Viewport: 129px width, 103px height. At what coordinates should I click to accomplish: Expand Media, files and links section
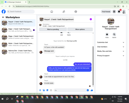pos(111,51)
